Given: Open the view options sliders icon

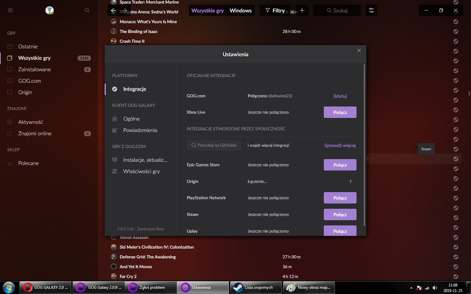Looking at the screenshot, I should 371,10.
